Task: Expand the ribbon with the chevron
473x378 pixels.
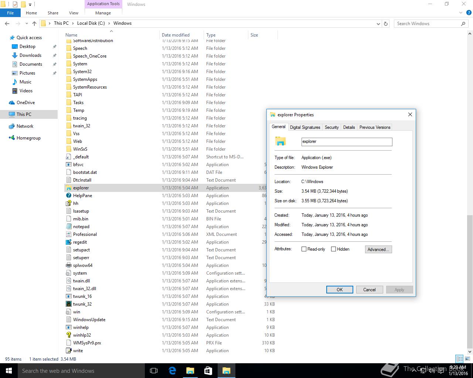Action: tap(461, 13)
